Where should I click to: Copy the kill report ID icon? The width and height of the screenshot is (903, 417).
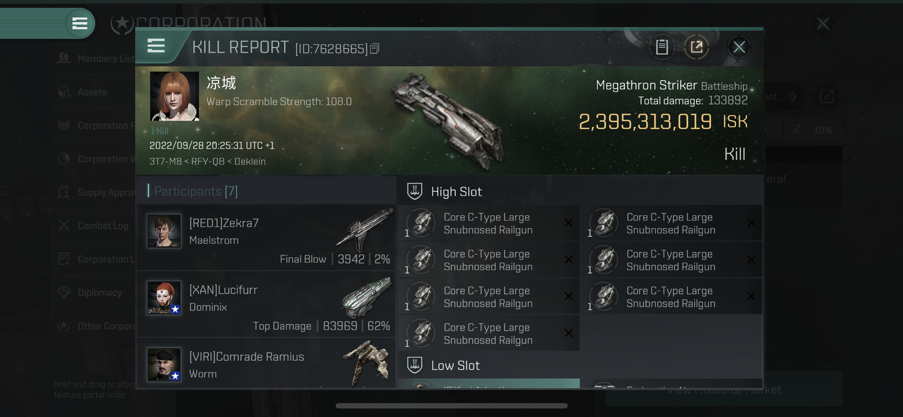coord(374,48)
